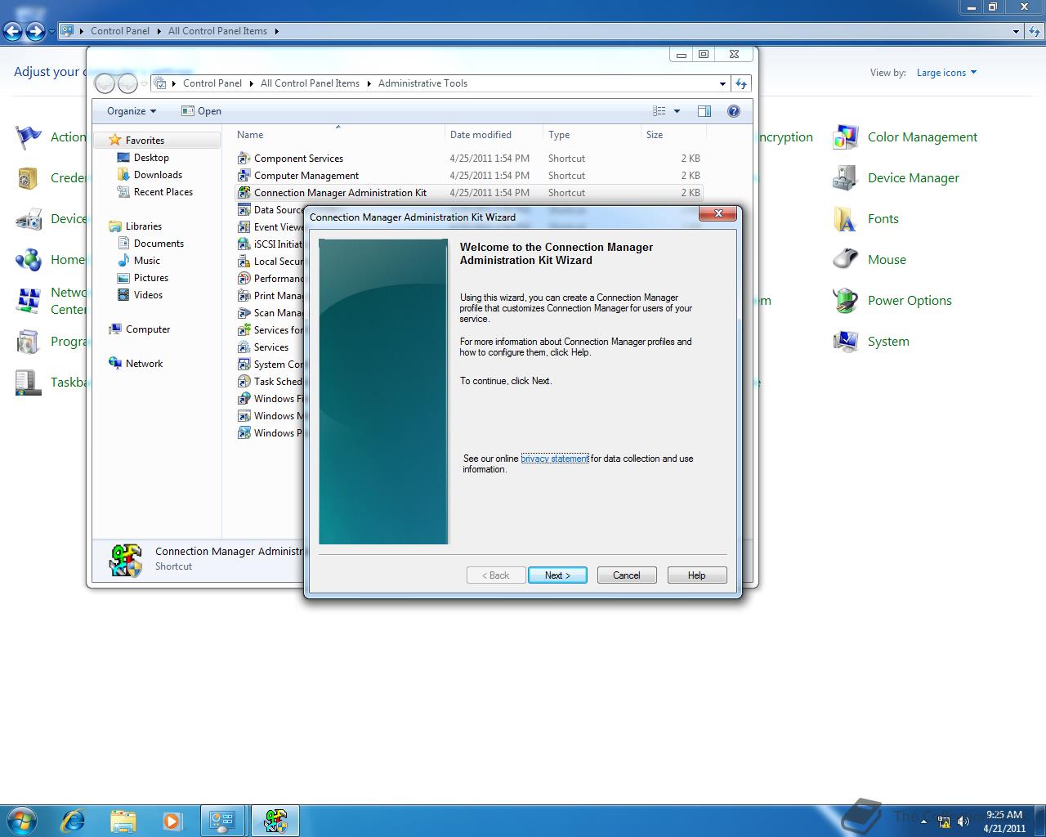The width and height of the screenshot is (1046, 837).
Task: Select the Event Viewer icon
Action: 244,226
